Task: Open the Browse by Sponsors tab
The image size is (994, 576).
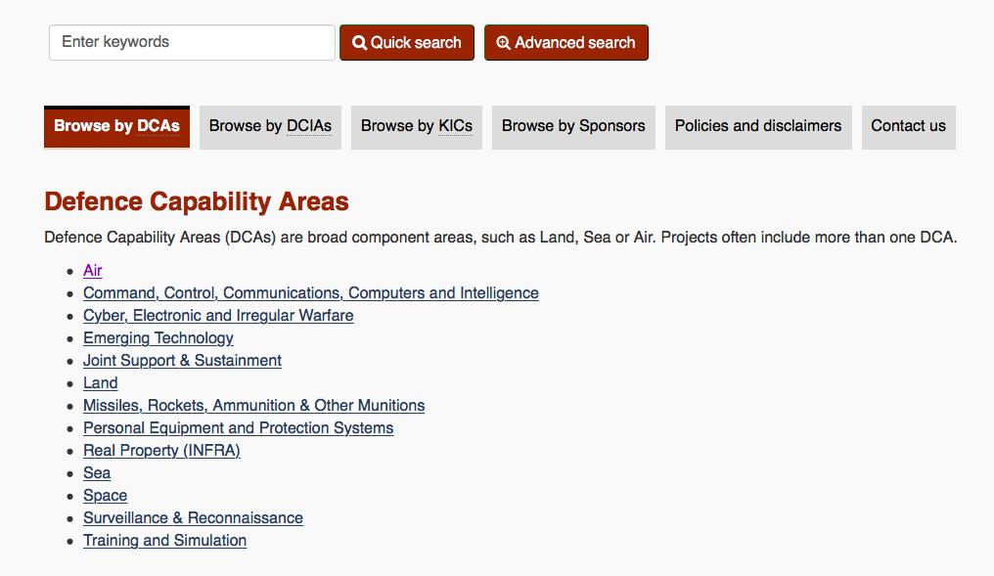Action: 573,127
